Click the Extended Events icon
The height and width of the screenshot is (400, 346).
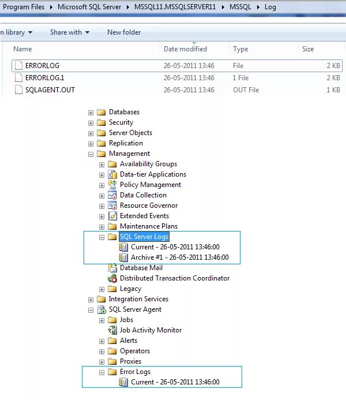tap(112, 216)
